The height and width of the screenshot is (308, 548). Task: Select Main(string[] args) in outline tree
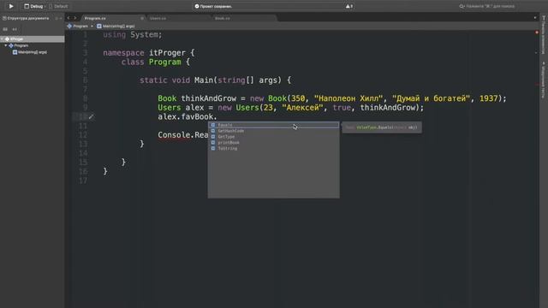pos(30,52)
